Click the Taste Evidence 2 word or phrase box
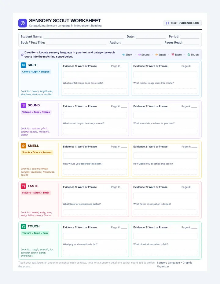The width and height of the screenshot is (220, 284). [x=165, y=196]
